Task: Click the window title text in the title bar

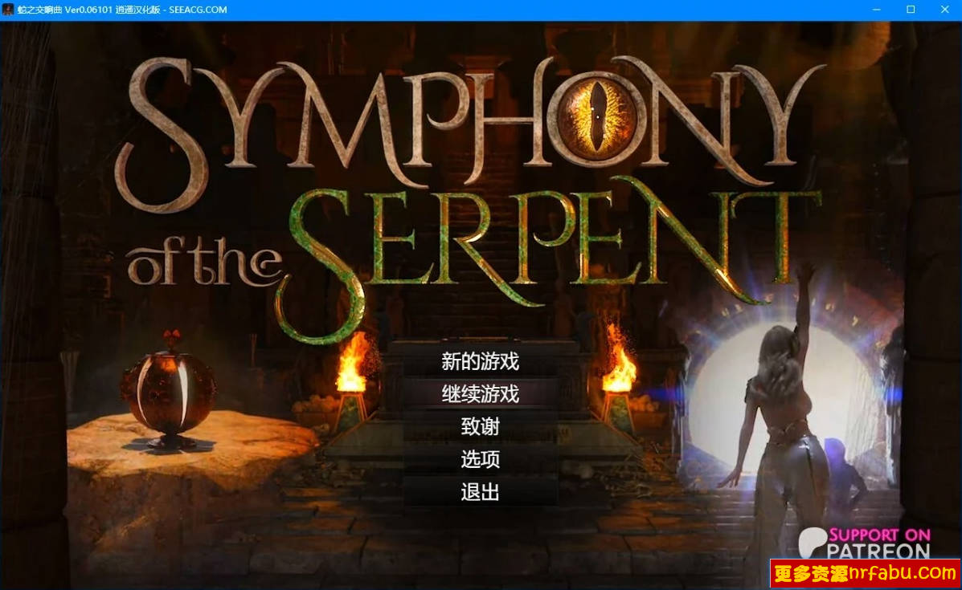Action: coord(122,10)
